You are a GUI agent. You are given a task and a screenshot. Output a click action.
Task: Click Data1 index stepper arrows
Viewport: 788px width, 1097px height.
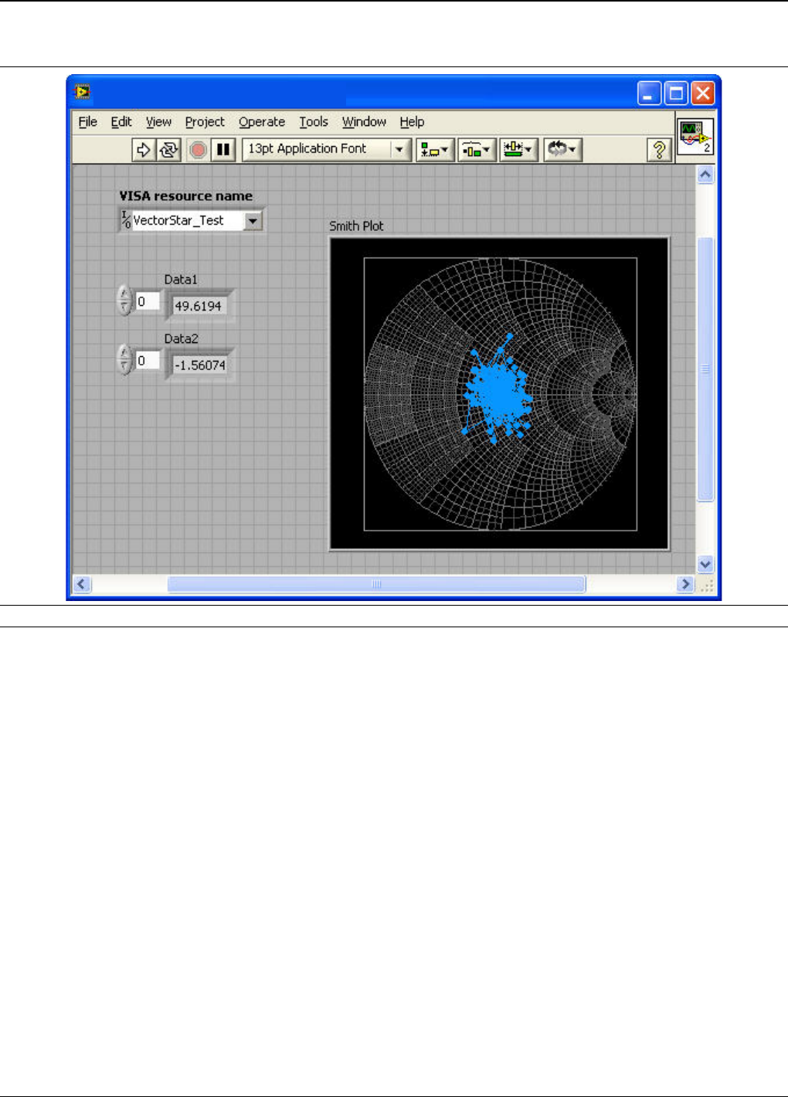pos(125,301)
